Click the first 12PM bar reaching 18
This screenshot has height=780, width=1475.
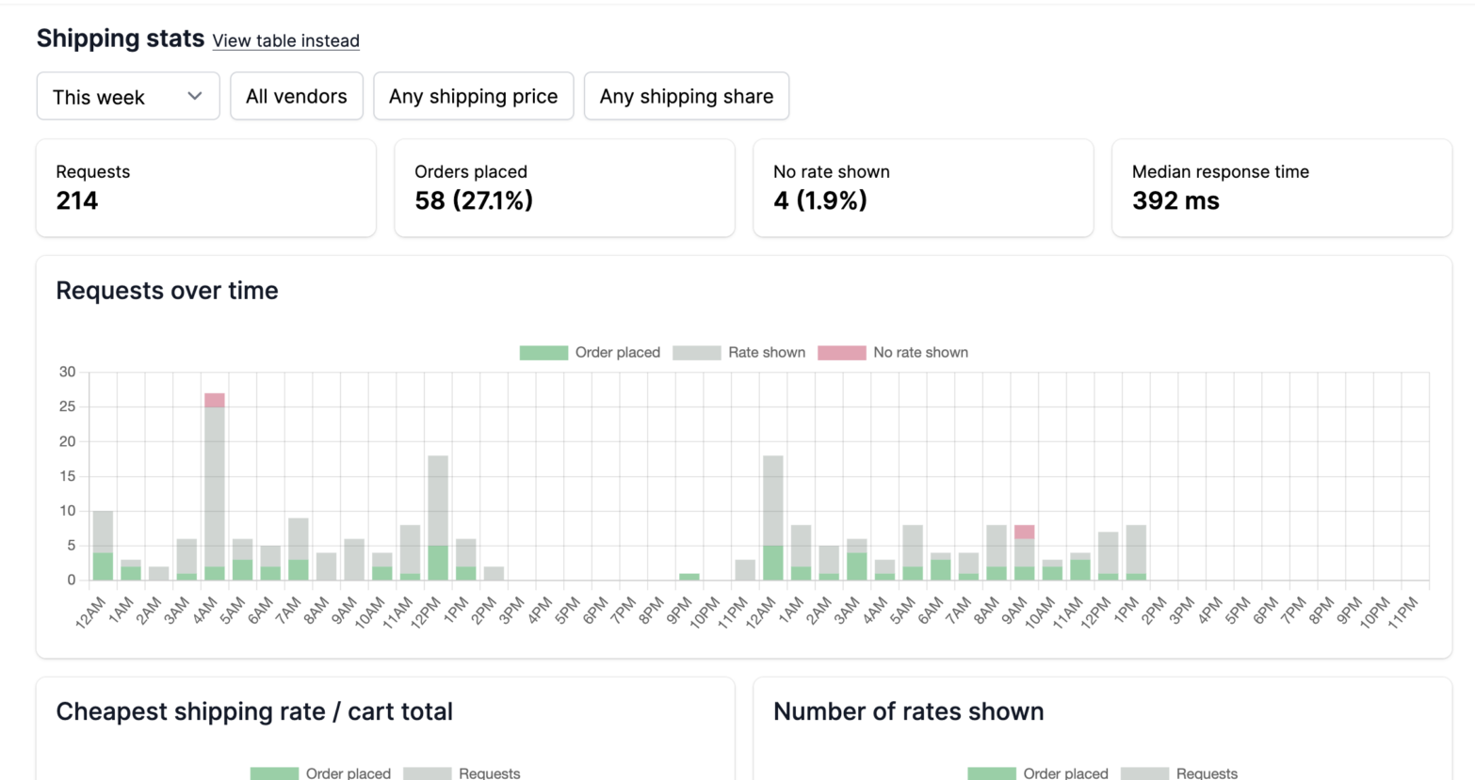[438, 517]
